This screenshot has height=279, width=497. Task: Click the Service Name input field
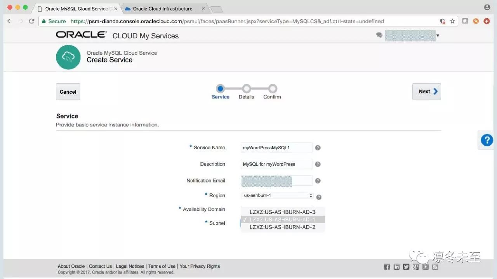(277, 148)
